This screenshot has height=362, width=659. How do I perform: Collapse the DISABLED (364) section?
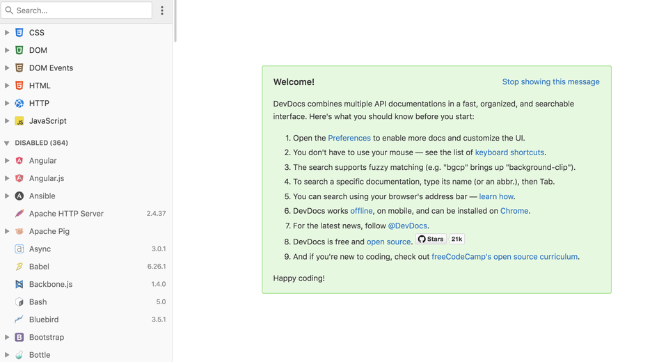click(7, 143)
